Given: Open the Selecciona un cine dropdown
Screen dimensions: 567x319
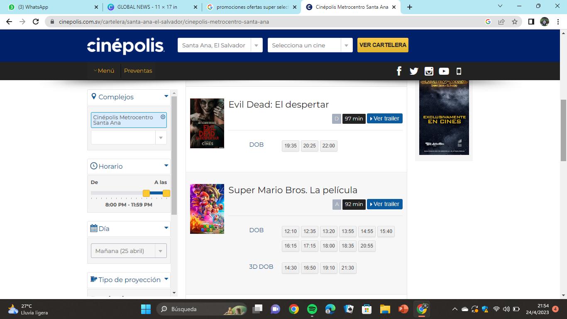Looking at the screenshot, I should click(x=310, y=45).
